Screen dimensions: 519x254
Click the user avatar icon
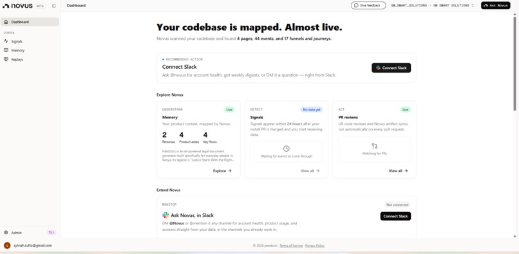point(7,246)
